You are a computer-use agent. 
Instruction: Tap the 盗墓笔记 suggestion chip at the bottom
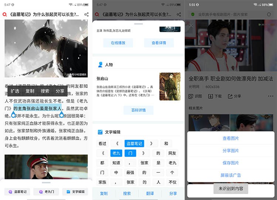coord(17,192)
